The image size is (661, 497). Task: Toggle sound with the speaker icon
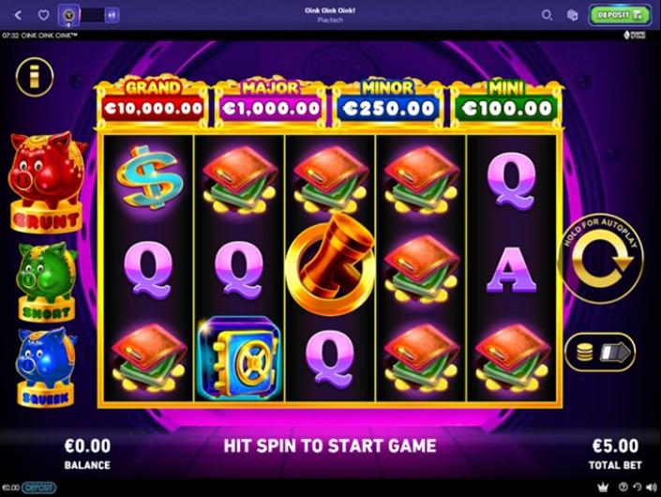coord(653,488)
